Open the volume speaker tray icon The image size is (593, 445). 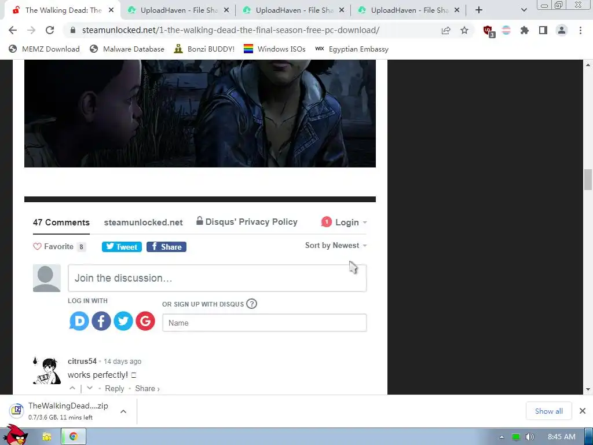coord(529,437)
